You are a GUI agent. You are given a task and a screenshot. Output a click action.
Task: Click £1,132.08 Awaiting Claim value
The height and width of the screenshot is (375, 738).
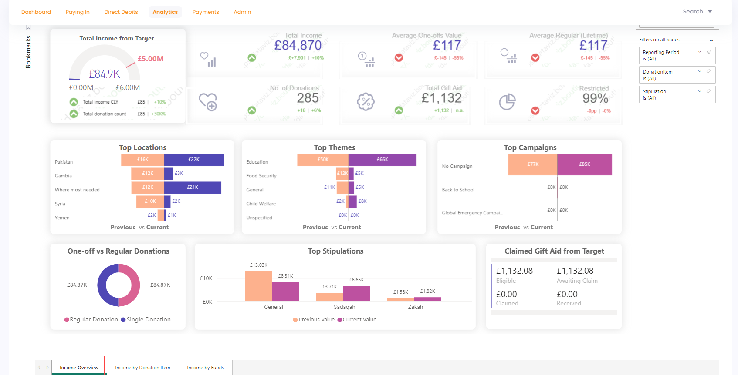click(575, 271)
